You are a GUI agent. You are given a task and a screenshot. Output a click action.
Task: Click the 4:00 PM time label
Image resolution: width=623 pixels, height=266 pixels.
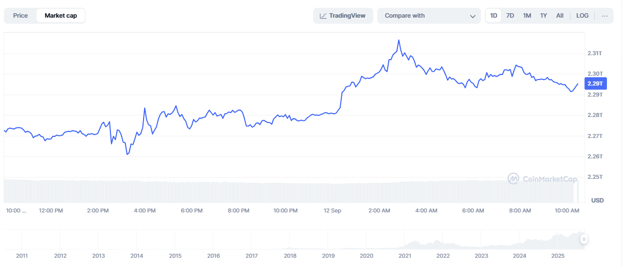click(x=145, y=210)
